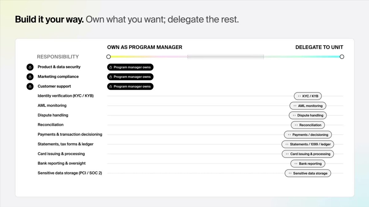Click the gray segment in the gradient bar
This screenshot has width=369, height=207.
(x=226, y=57)
